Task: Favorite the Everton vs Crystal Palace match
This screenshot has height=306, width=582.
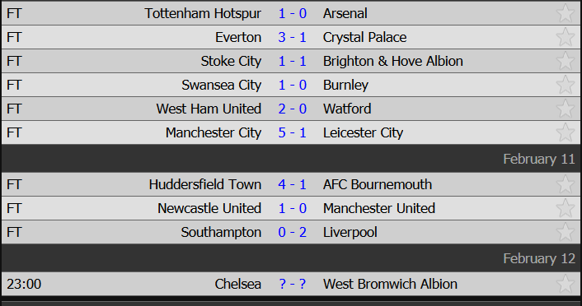Action: 566,37
